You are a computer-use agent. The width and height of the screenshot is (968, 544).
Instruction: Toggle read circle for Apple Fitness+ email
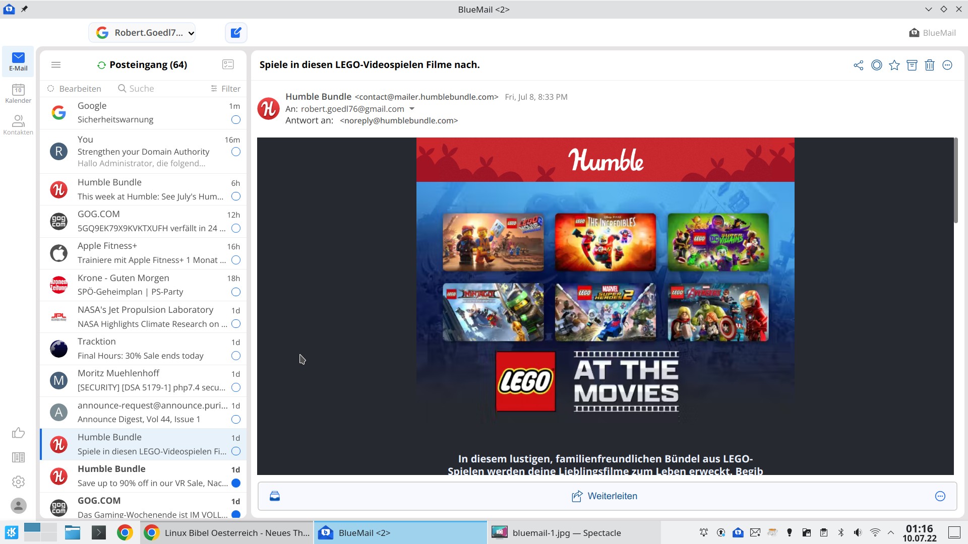click(236, 260)
